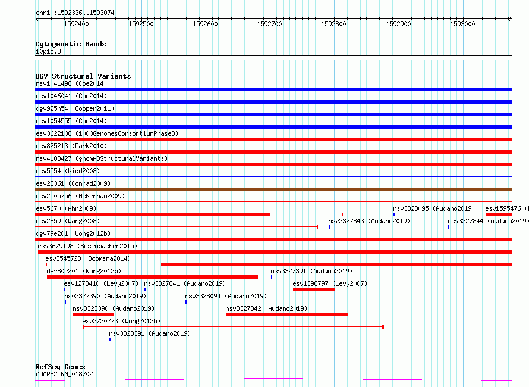This screenshot has height=387, width=529.
Task: Click the DGV Structural Variants track title
Action: tap(83, 76)
